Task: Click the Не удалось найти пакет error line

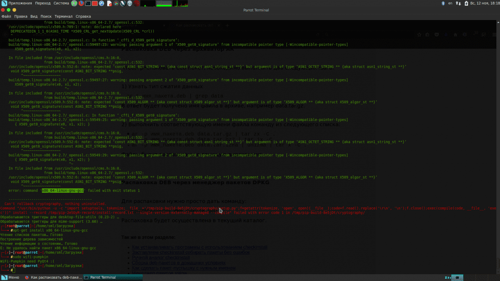Action: 48,248
